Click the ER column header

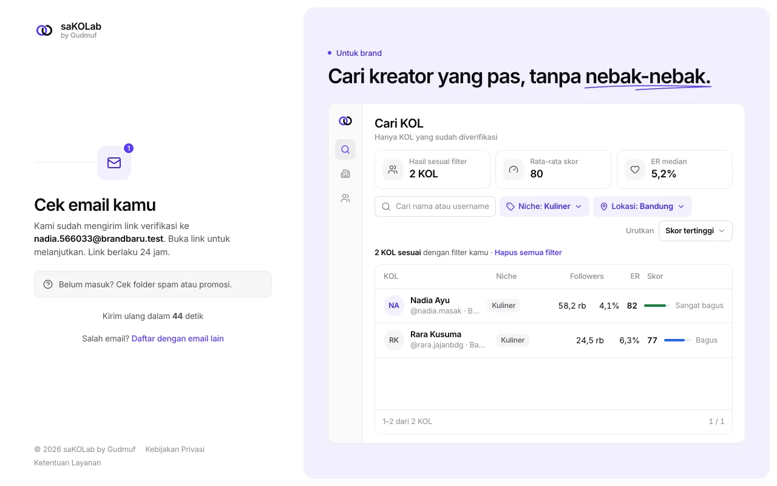pos(635,276)
